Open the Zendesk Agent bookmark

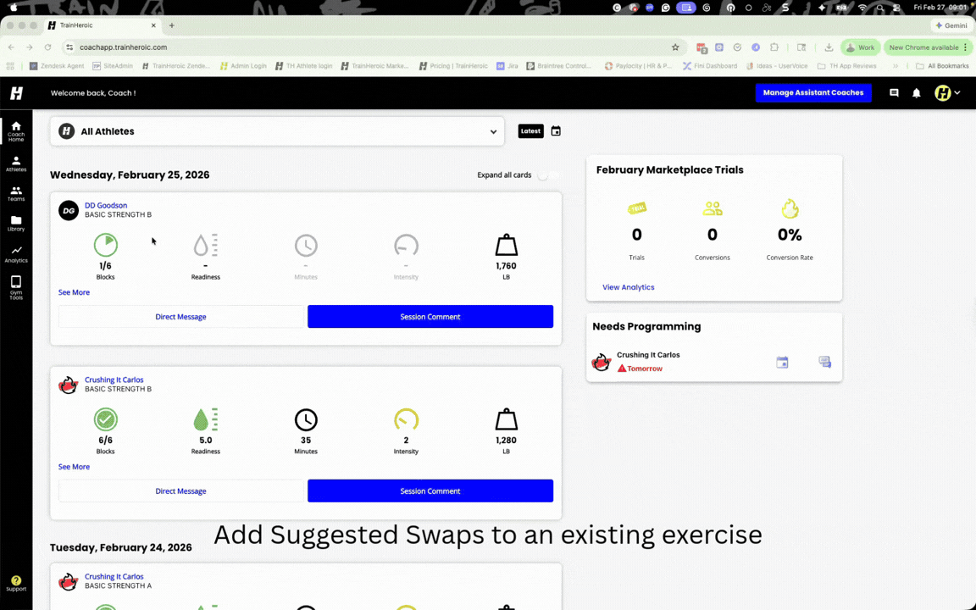coord(57,66)
